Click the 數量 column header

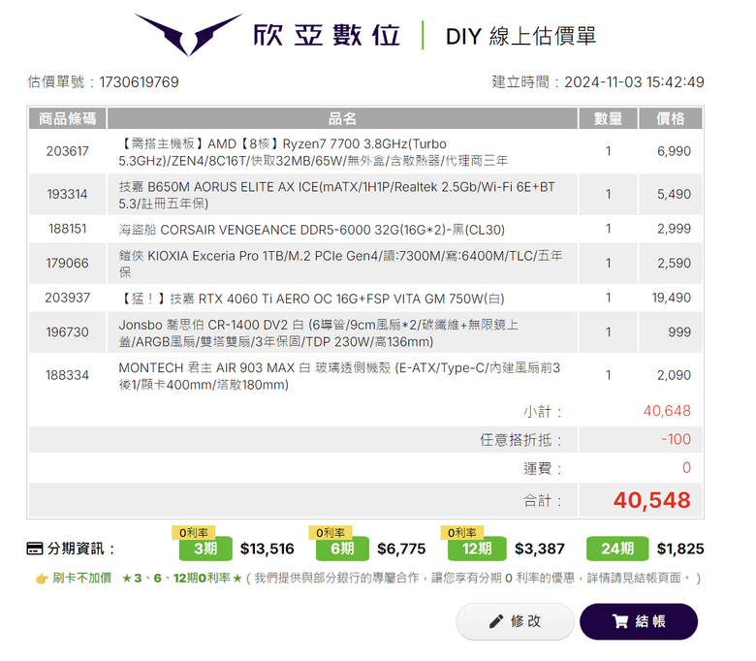608,118
